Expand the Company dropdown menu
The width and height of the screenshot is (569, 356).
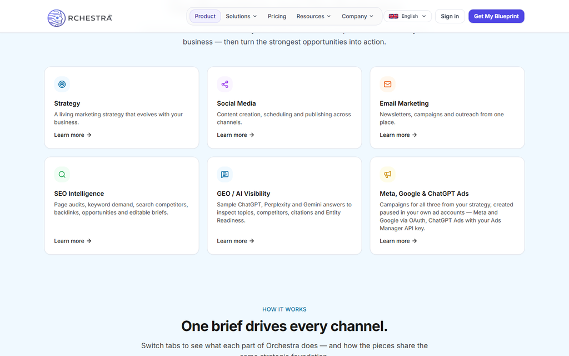357,16
